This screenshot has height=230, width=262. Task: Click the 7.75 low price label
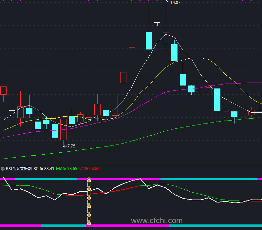click(71, 146)
